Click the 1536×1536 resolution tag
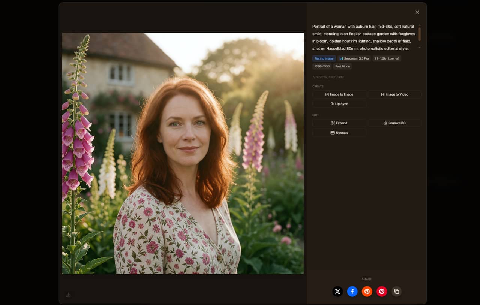 (322, 66)
